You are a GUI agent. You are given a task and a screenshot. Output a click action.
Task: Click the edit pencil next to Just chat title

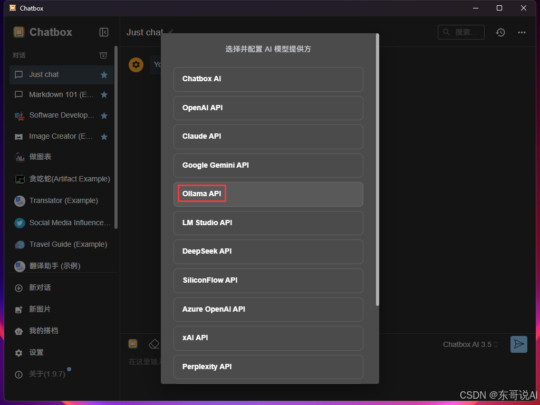[x=171, y=31]
